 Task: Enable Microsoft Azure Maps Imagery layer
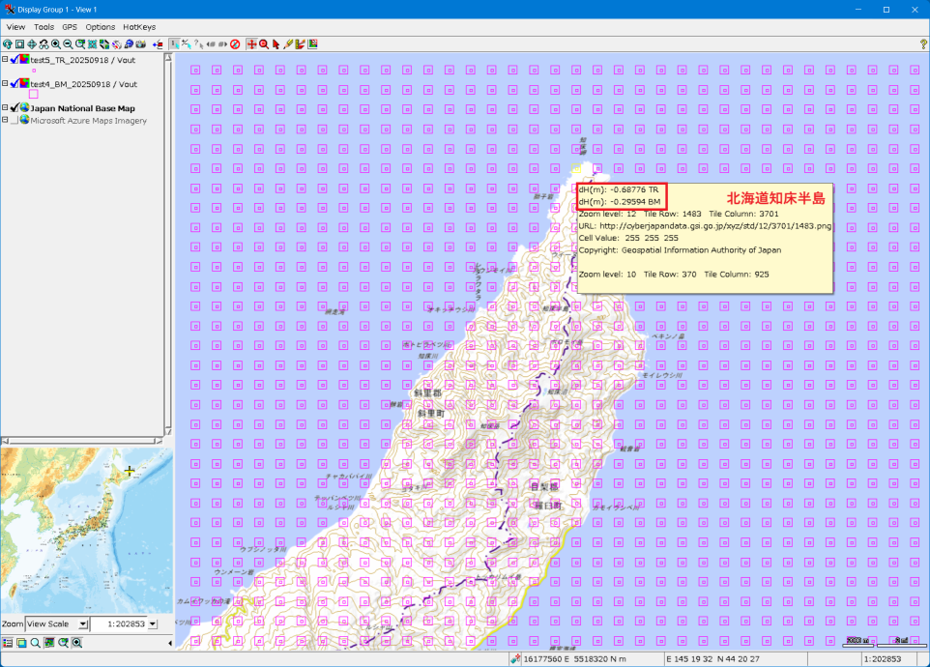(14, 121)
